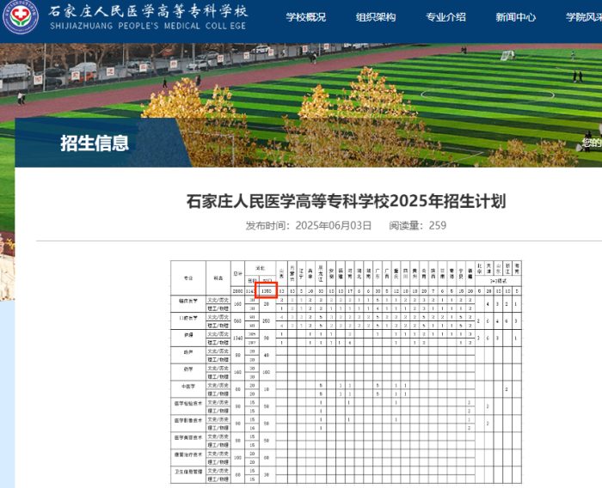Click the 医学影像技术 row label in table
The image size is (602, 488).
tap(188, 420)
